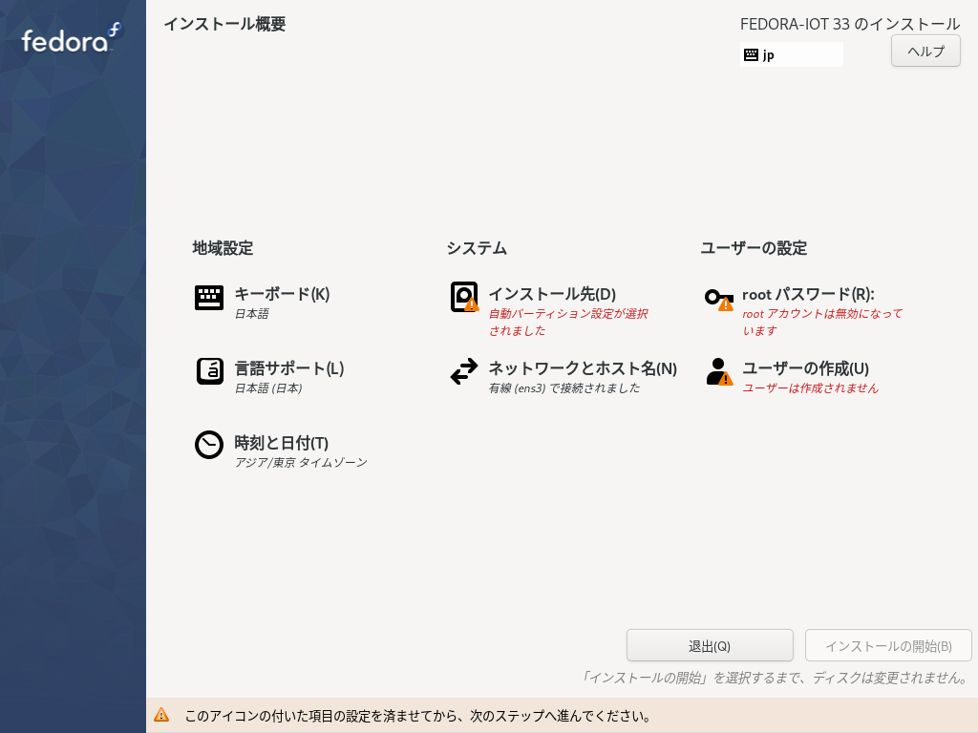Click the ユーザーは作成されません warning text

[x=810, y=388]
